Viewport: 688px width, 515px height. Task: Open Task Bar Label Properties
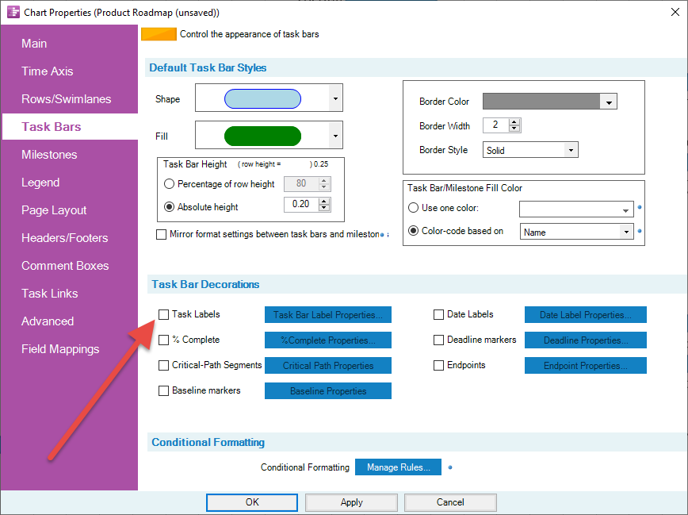[x=328, y=314]
